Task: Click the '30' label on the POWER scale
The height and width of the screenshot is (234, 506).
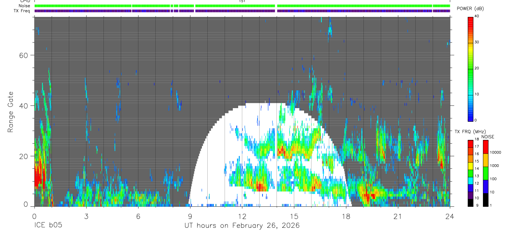Action: click(x=477, y=42)
